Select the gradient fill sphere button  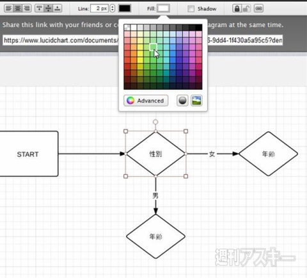pos(182,101)
